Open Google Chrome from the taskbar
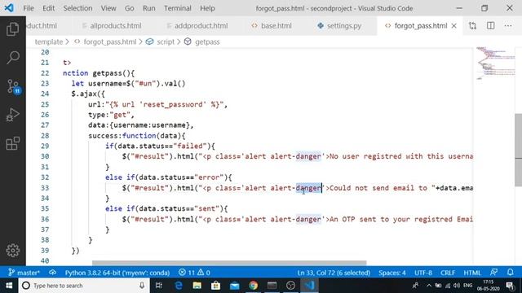This screenshot has height=293, width=522. (x=253, y=286)
